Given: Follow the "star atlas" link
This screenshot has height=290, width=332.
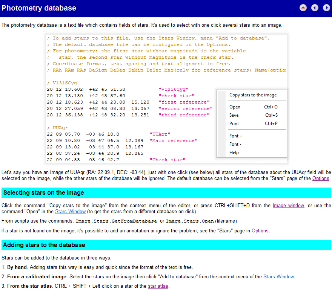Looking at the screenshot, I should [x=158, y=286].
